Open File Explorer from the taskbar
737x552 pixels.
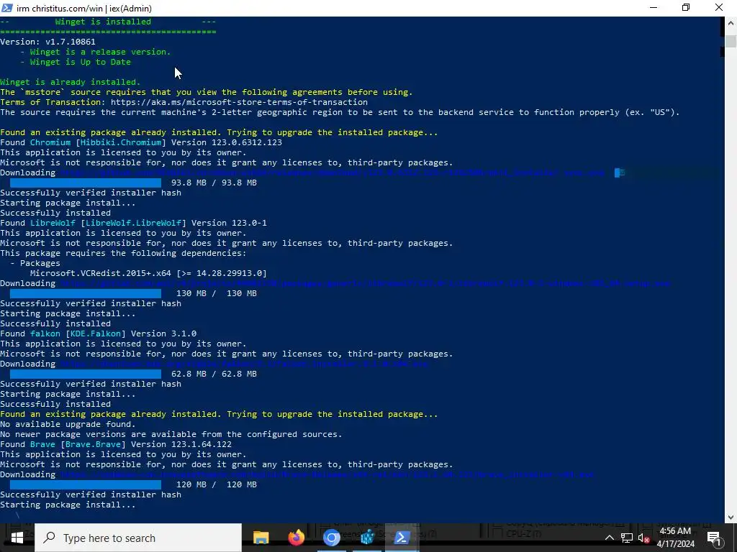(261, 538)
